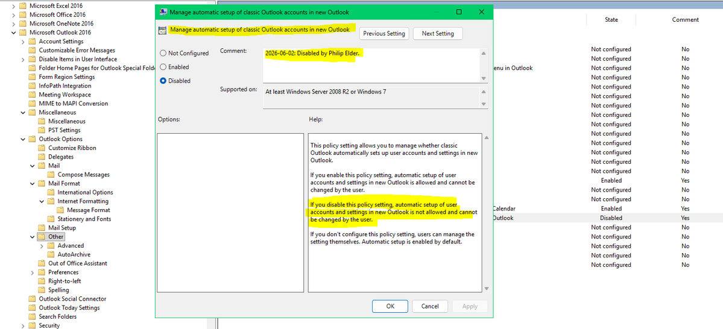Sort by the Comment column header
Screen dimensions: 723x329
pos(685,19)
